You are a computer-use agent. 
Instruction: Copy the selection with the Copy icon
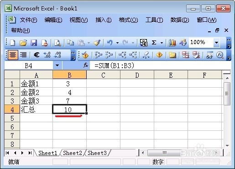point(70,43)
